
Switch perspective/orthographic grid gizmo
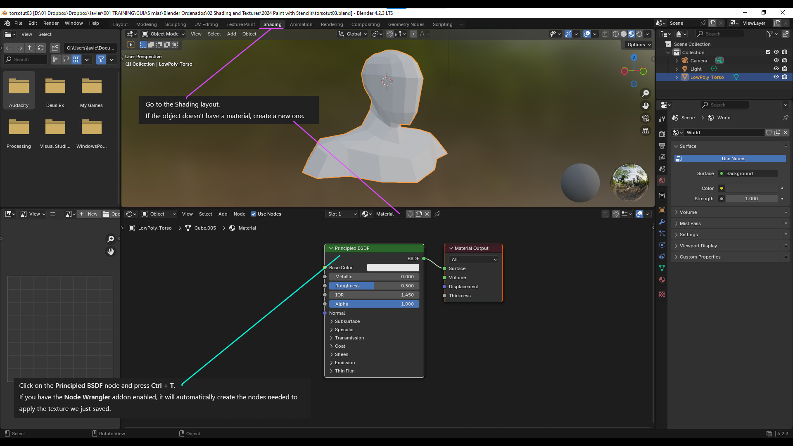click(646, 130)
